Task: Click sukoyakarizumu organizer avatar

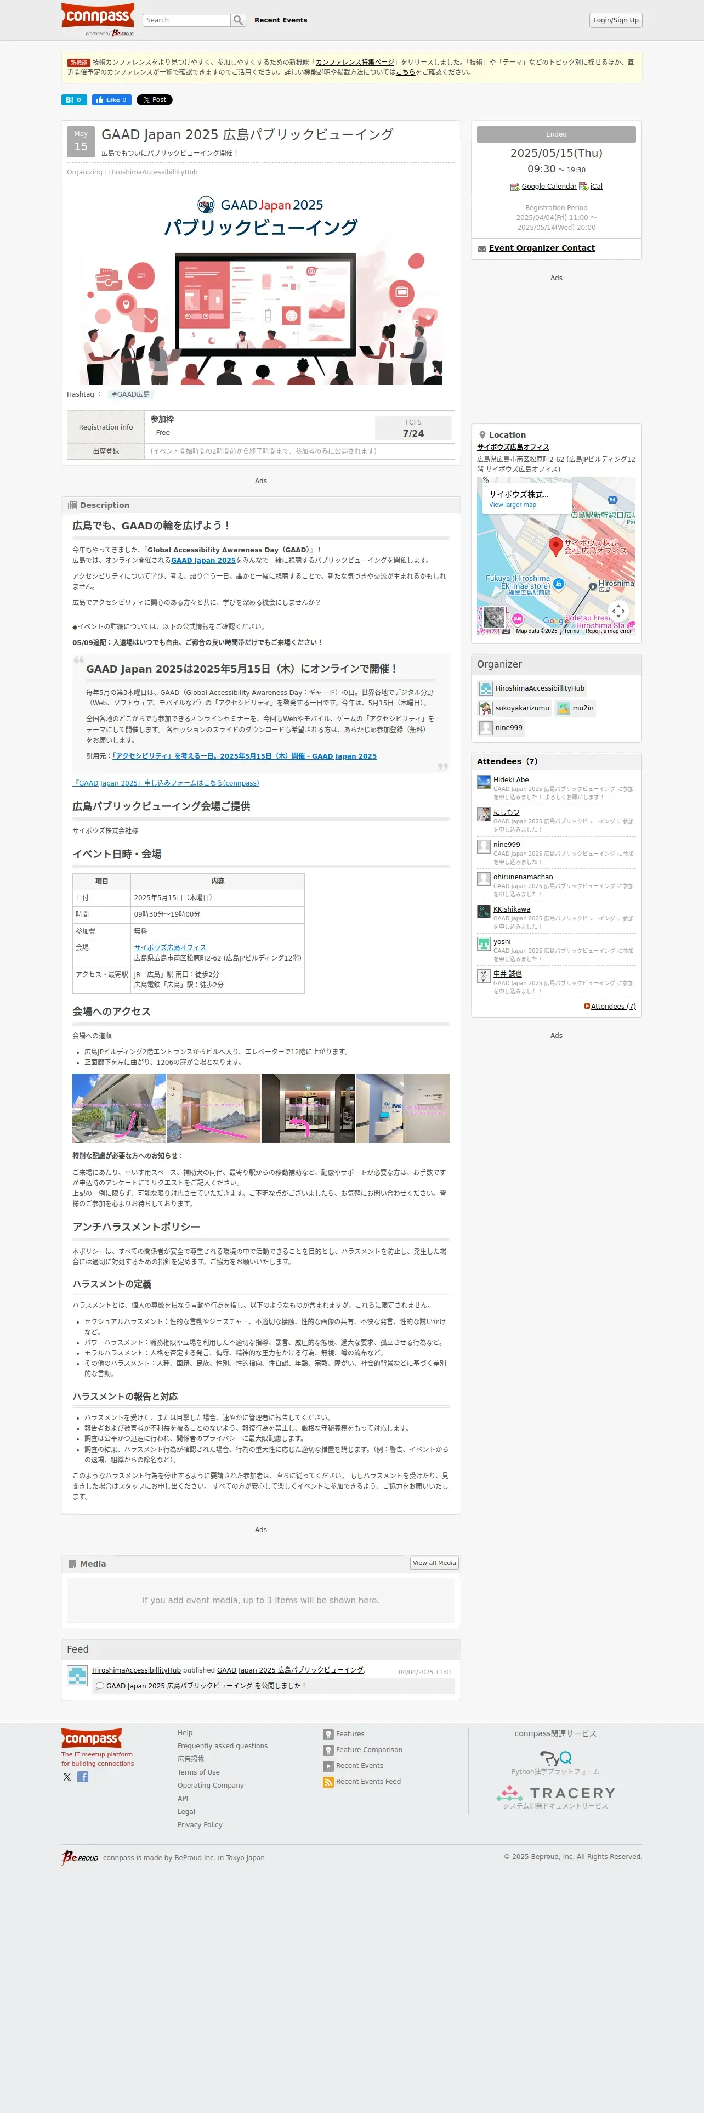Action: point(486,708)
